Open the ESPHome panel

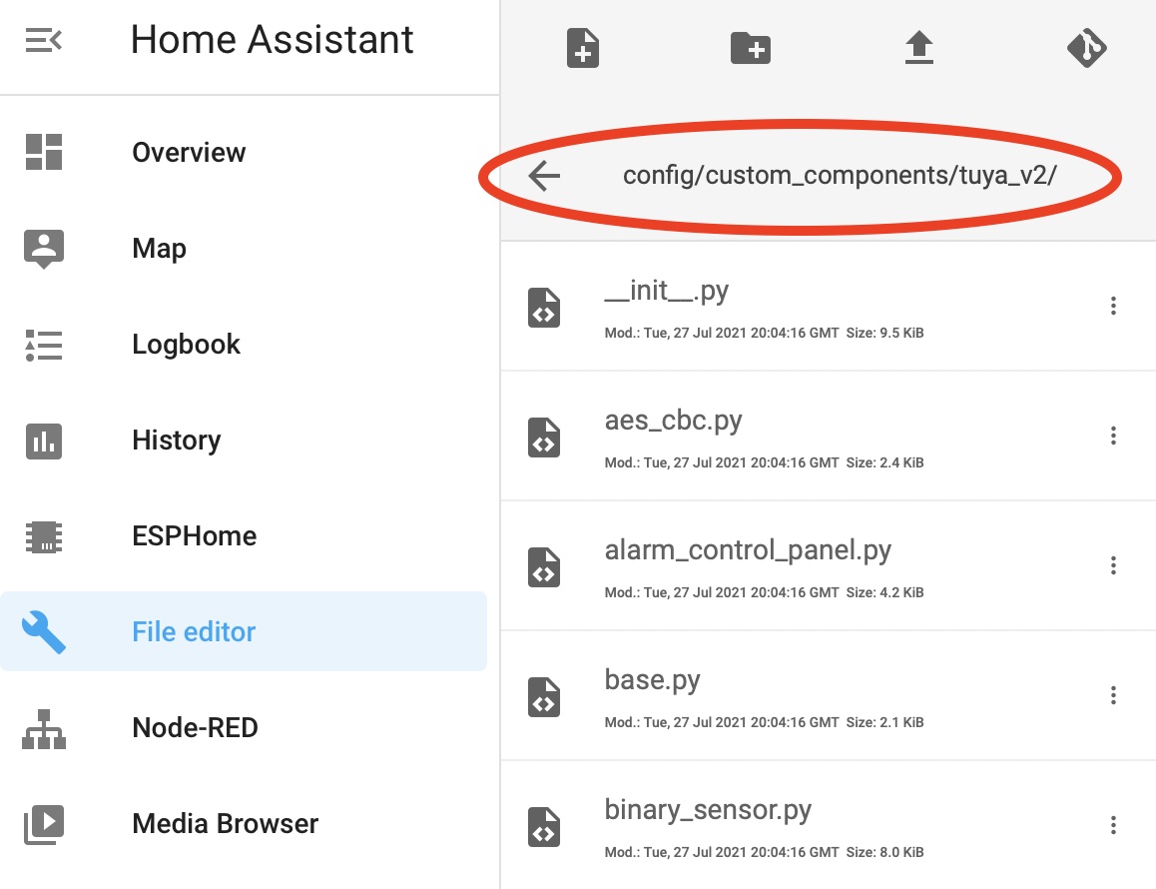point(244,535)
